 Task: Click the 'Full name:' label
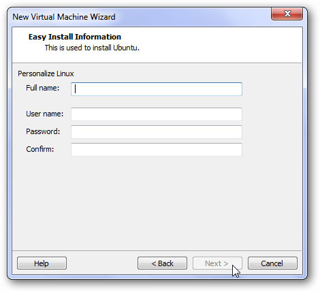(x=43, y=88)
